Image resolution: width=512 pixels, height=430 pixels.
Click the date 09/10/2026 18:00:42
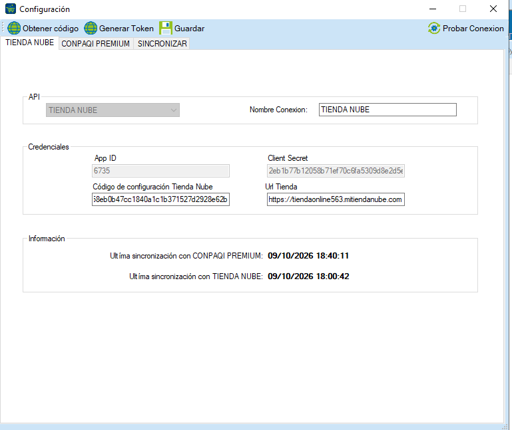[x=308, y=276]
